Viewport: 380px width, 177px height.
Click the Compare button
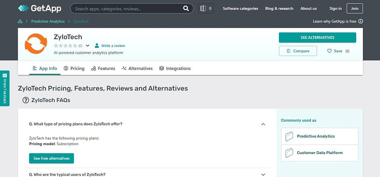pyautogui.click(x=298, y=51)
